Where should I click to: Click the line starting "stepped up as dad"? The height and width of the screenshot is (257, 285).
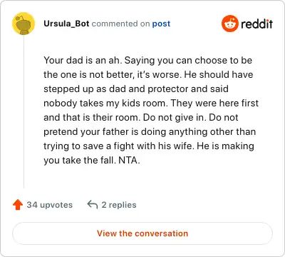pos(136,89)
